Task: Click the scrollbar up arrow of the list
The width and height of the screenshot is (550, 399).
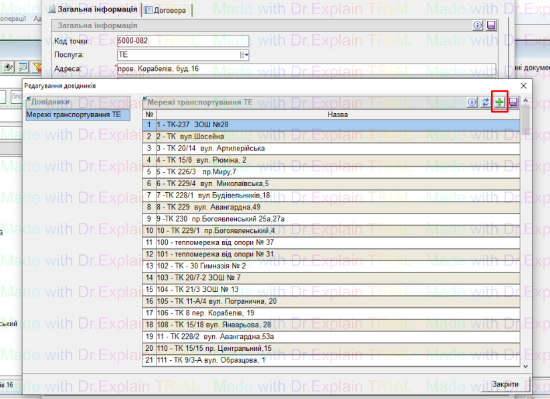Action: (x=525, y=102)
